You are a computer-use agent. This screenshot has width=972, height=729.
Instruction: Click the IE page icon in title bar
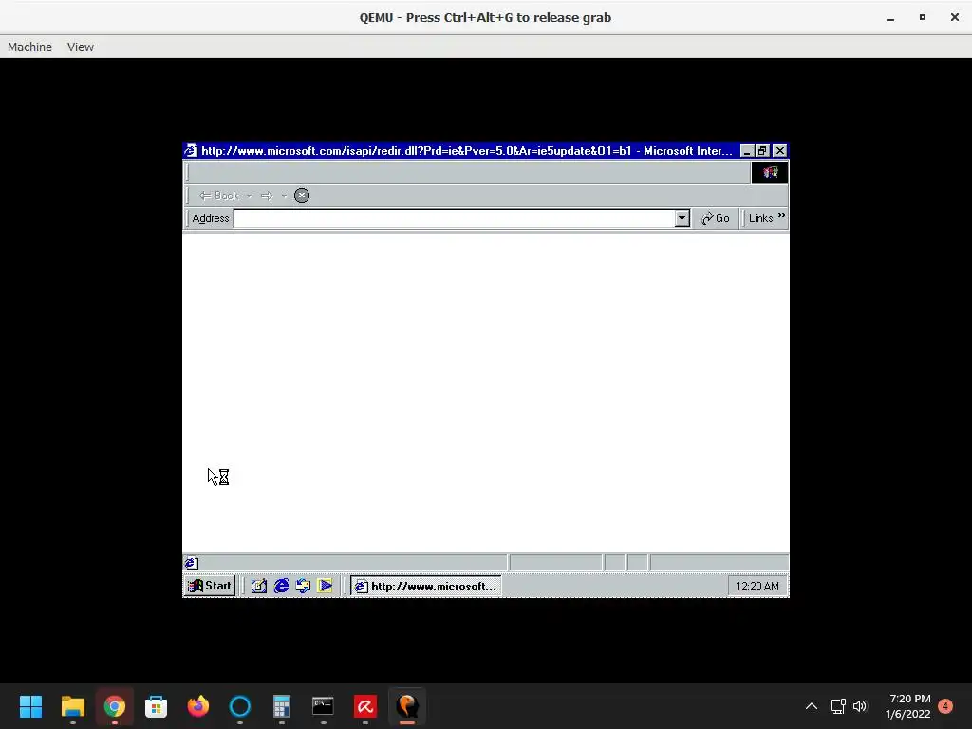pos(191,151)
